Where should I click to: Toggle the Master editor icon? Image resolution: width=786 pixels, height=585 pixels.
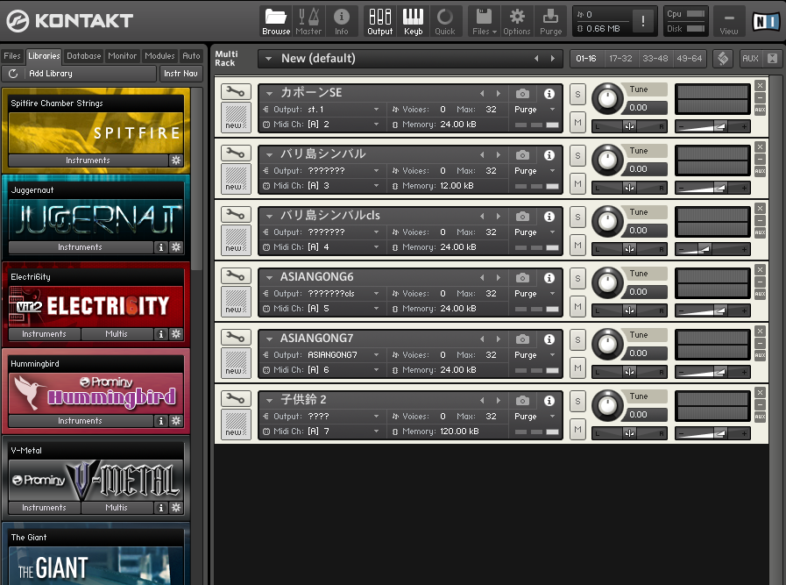pyautogui.click(x=308, y=22)
